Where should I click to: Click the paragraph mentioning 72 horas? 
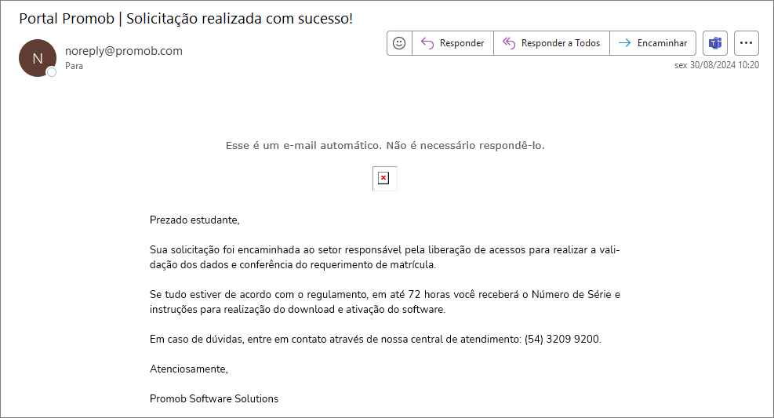click(385, 302)
